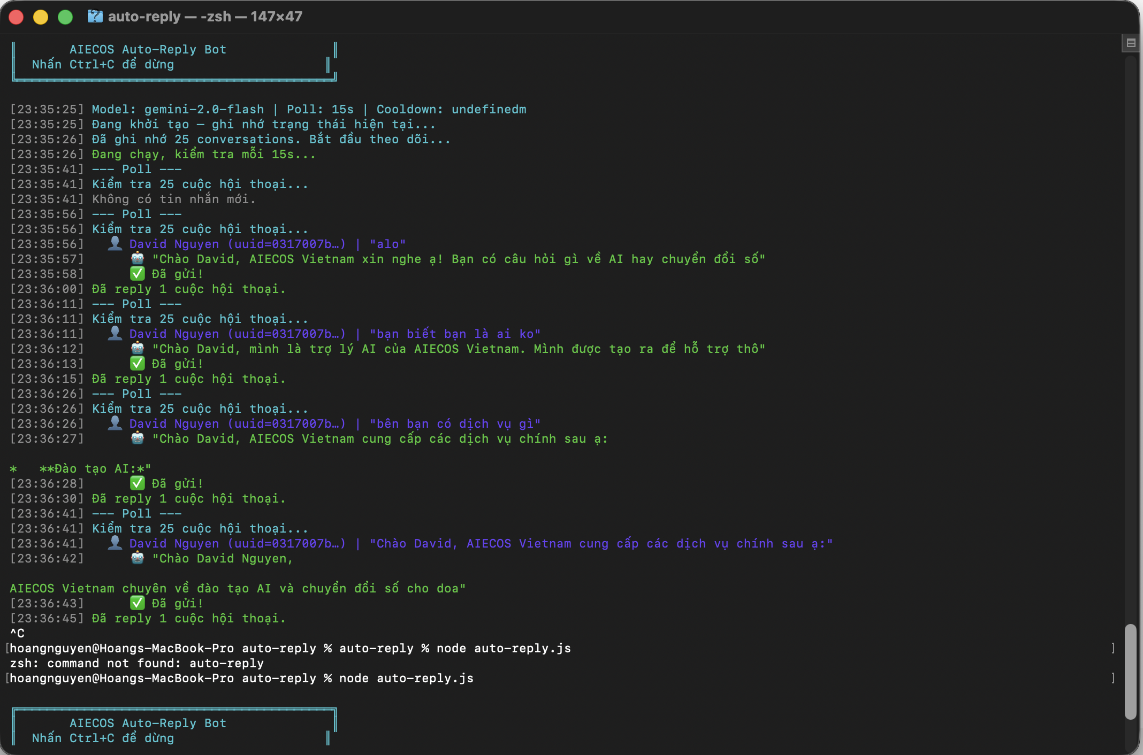This screenshot has height=755, width=1143.
Task: Click the user icon beside the "alo" message
Action: [115, 243]
